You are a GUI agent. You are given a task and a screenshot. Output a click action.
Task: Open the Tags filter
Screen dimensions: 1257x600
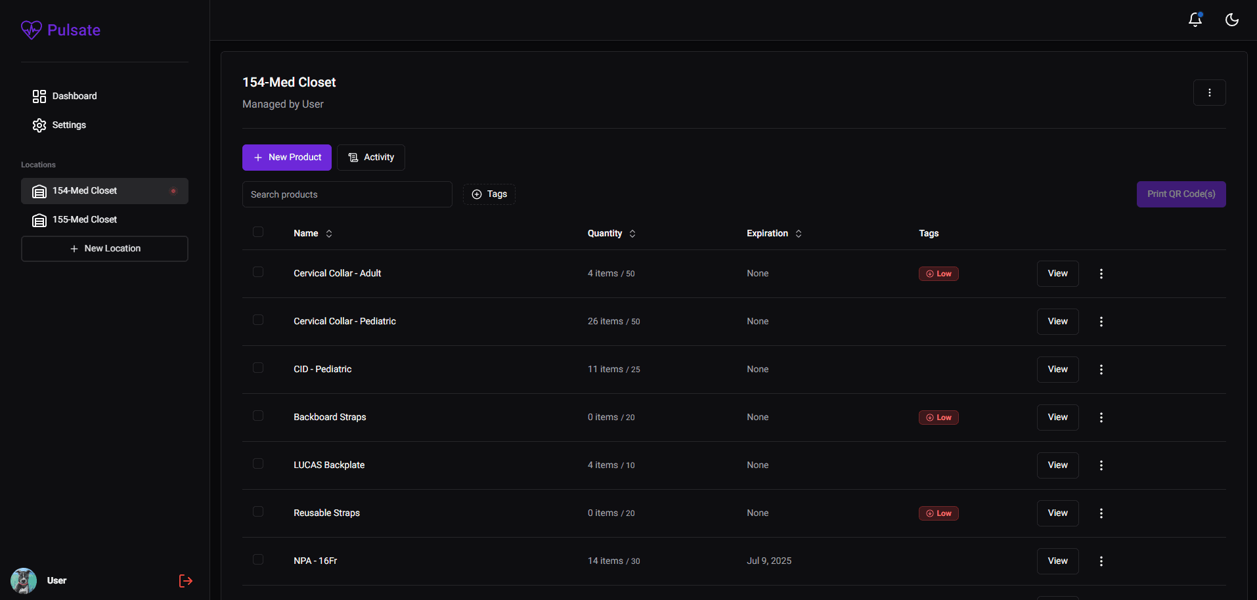click(489, 194)
